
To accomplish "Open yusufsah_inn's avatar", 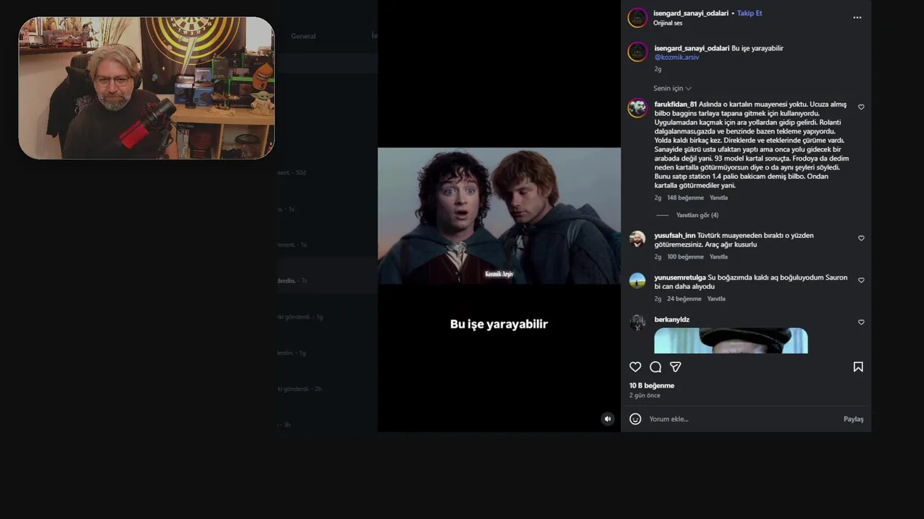I will pyautogui.click(x=637, y=239).
